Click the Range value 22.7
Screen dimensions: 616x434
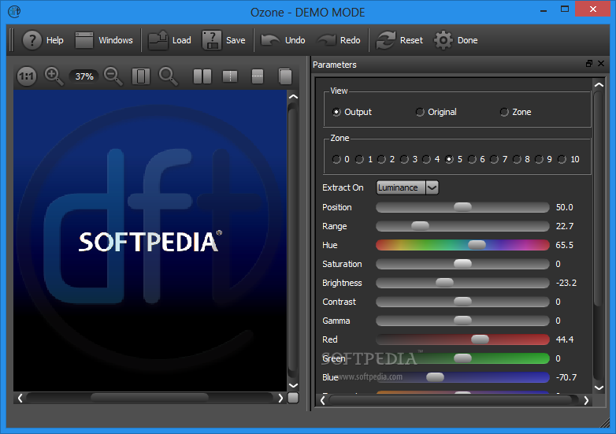click(x=565, y=226)
